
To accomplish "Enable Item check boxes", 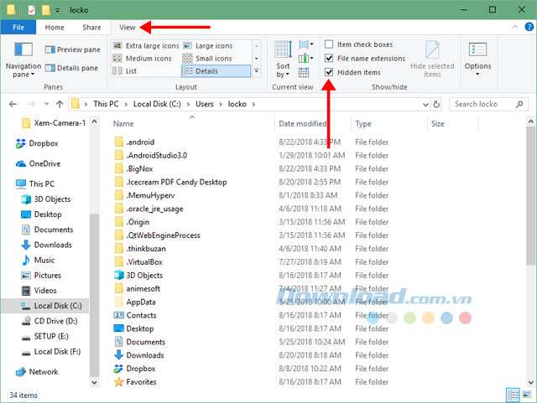I will [x=330, y=45].
